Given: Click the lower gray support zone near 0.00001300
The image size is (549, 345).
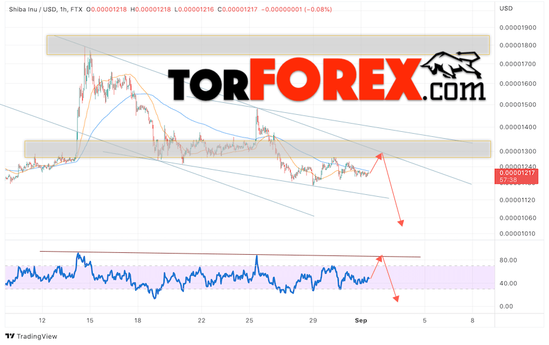Looking at the screenshot, I should click(x=257, y=149).
